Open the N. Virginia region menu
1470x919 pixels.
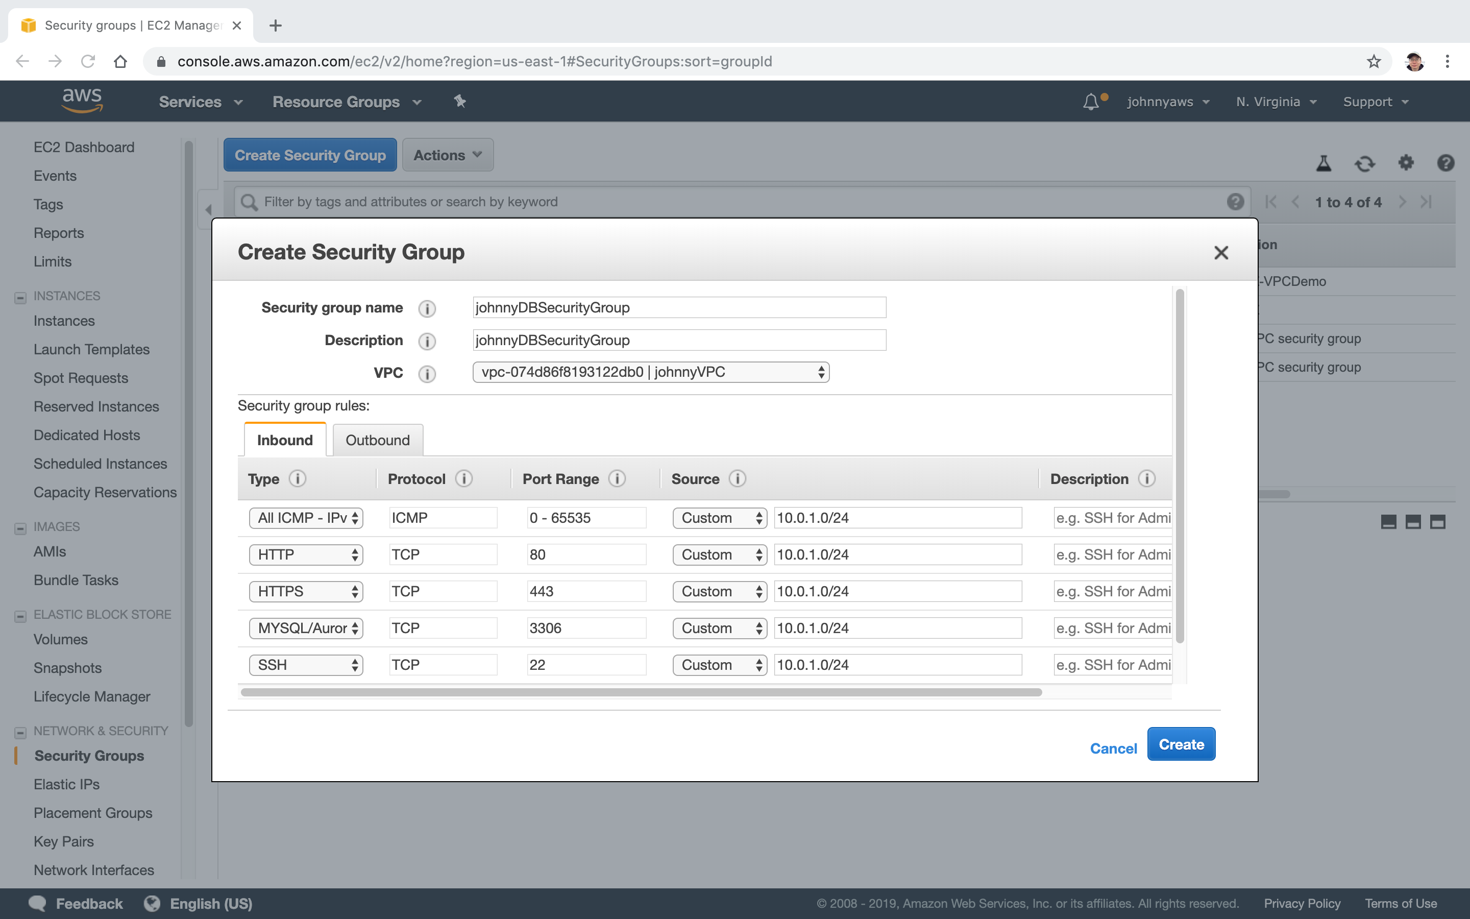coord(1276,102)
